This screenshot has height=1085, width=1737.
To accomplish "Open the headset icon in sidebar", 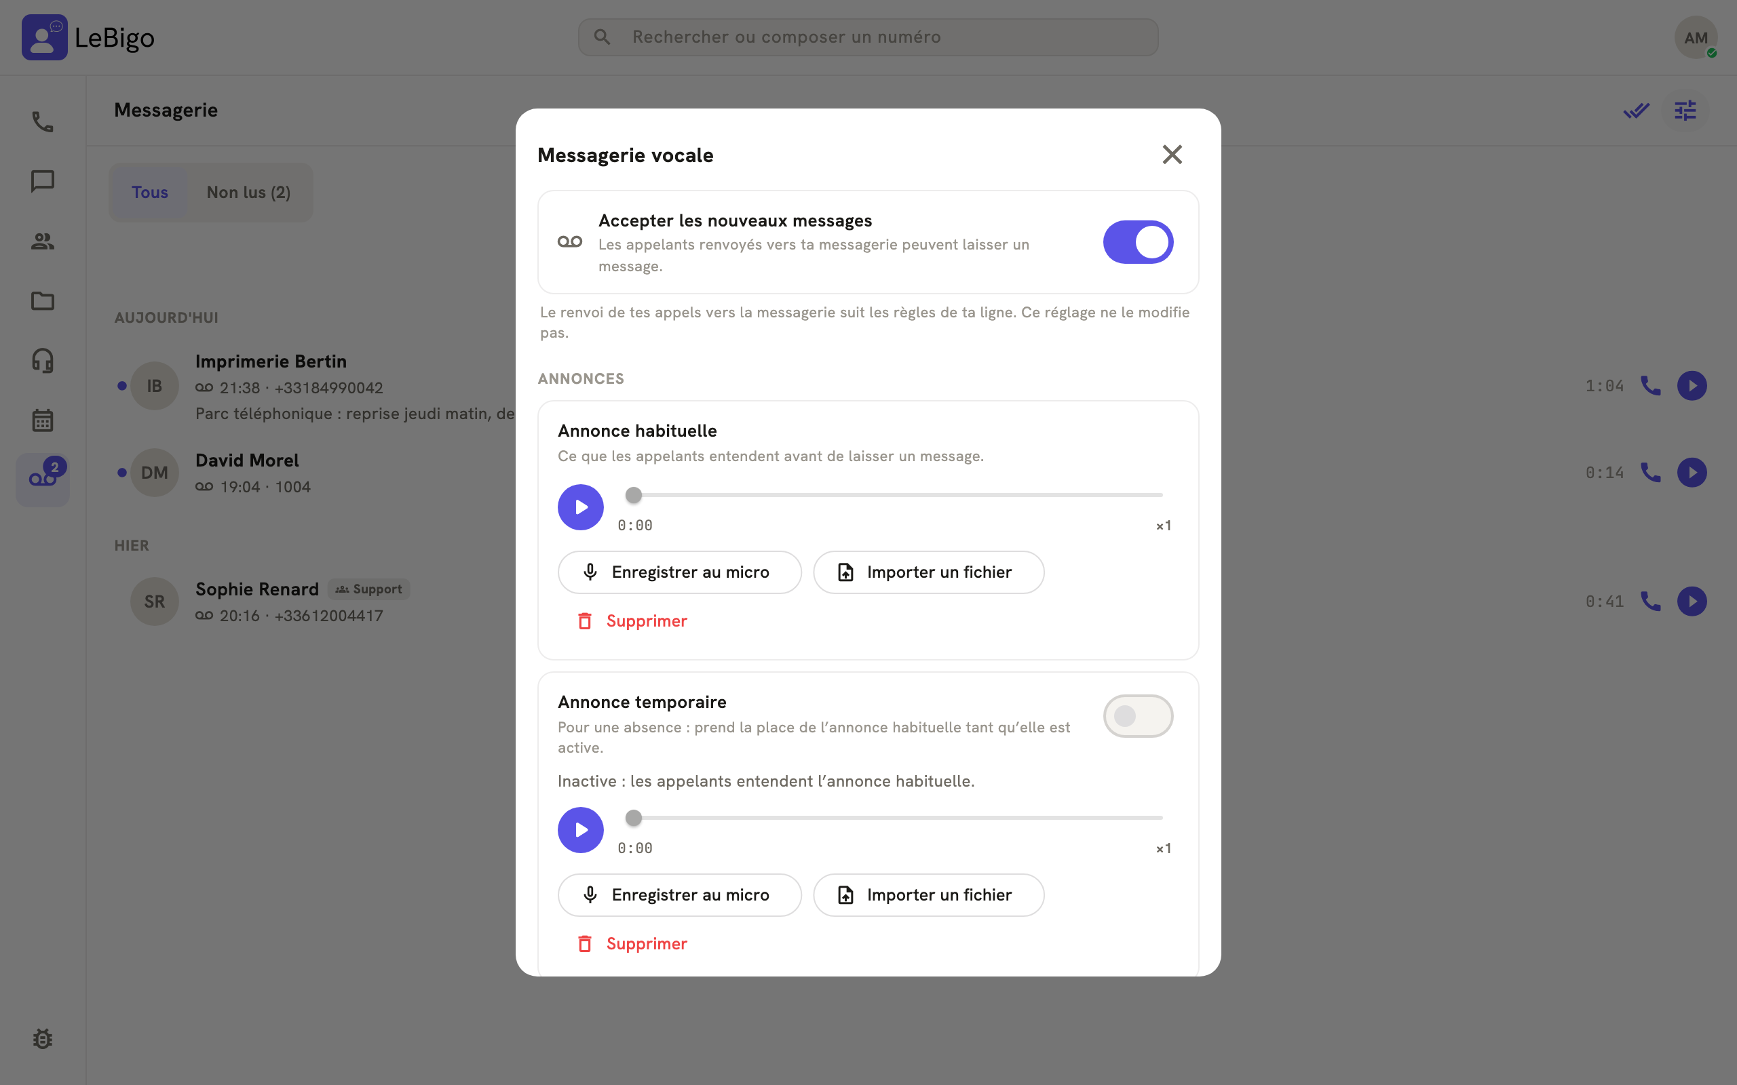I will 42,360.
